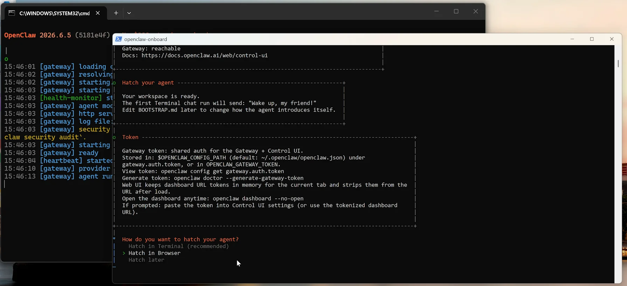Click 'Generate token: openclaw doctor --generate-gateway-token' line
Viewport: 627px width, 286px height.
tap(213, 178)
